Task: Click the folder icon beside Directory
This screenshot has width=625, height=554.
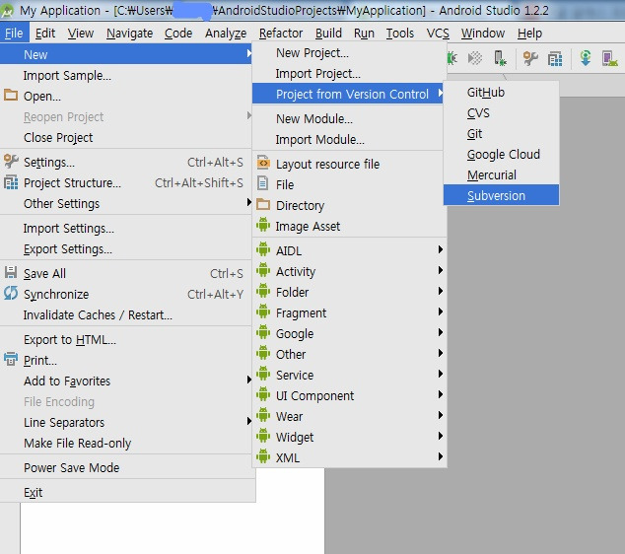Action: 263,204
